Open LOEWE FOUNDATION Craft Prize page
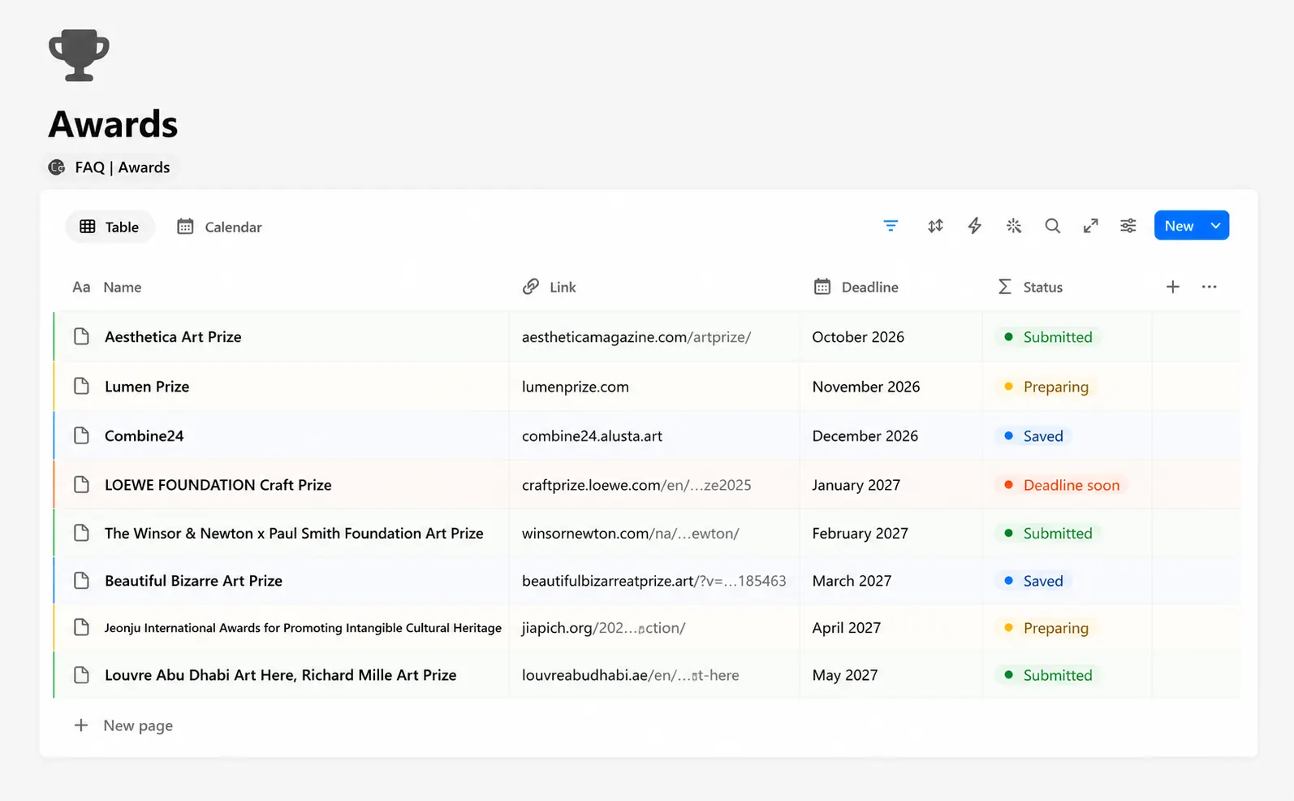 pos(218,484)
